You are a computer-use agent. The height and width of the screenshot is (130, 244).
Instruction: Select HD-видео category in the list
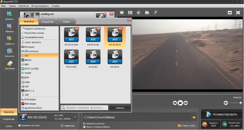click(x=29, y=47)
